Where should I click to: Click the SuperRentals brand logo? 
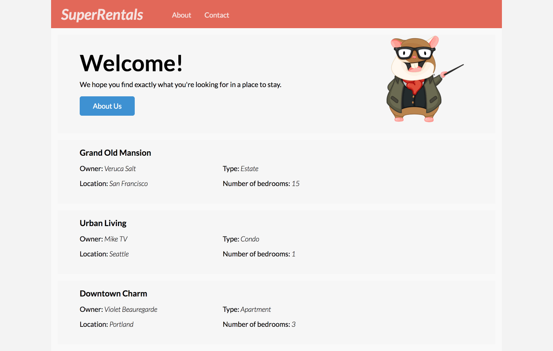click(x=101, y=15)
